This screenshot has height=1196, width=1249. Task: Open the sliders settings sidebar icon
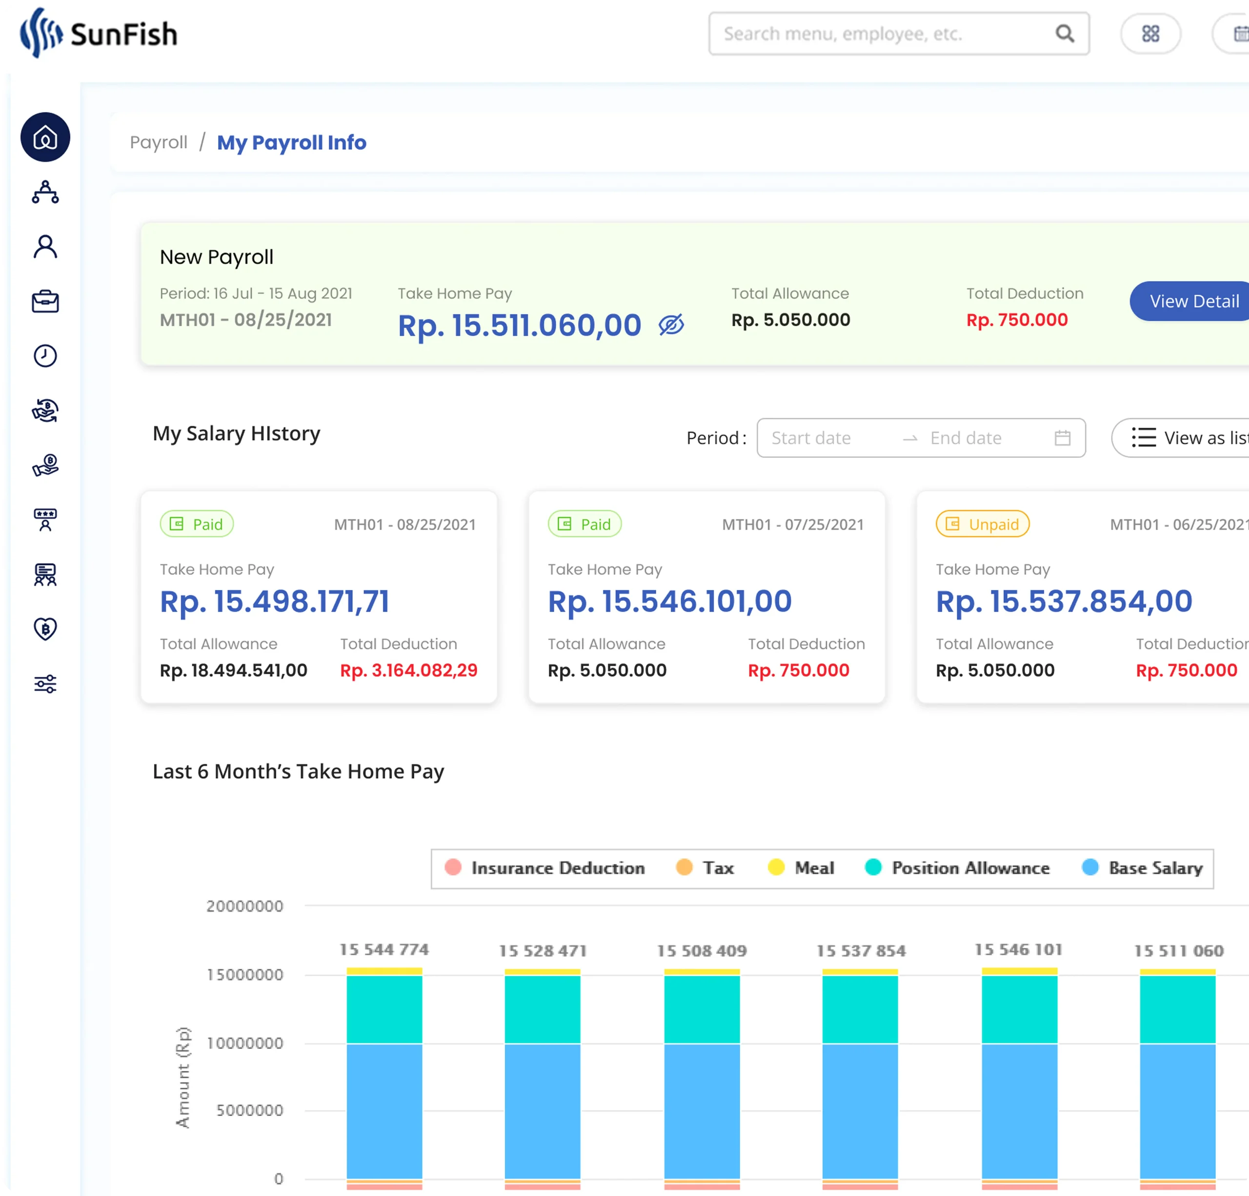pyautogui.click(x=45, y=684)
